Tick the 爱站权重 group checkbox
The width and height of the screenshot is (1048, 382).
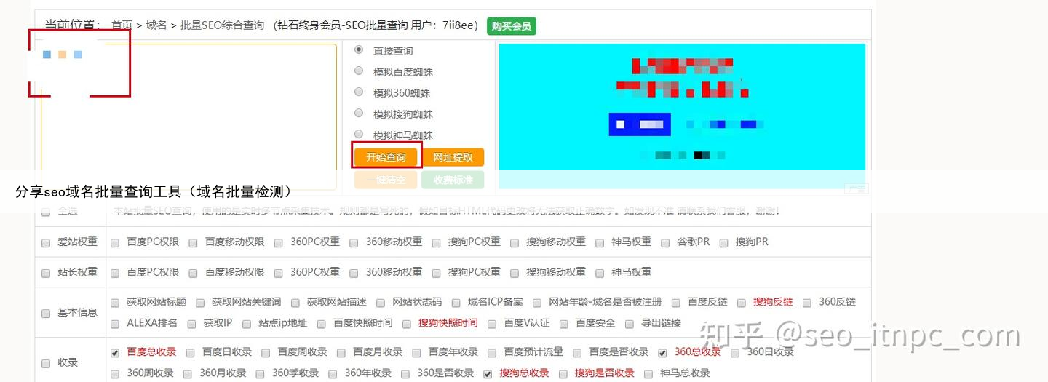click(x=46, y=242)
